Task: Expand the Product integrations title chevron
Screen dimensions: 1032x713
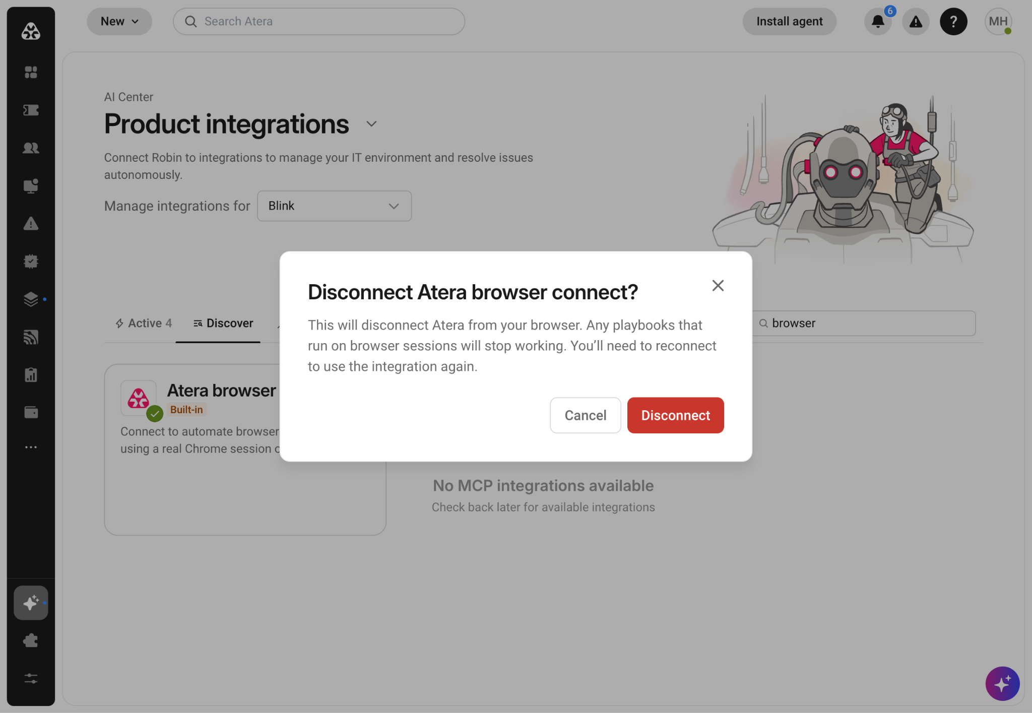Action: tap(371, 124)
